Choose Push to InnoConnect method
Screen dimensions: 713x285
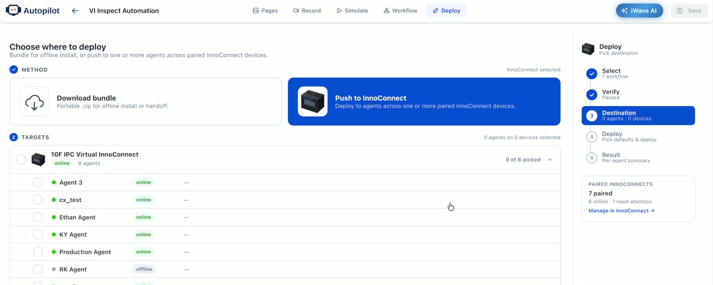[424, 102]
